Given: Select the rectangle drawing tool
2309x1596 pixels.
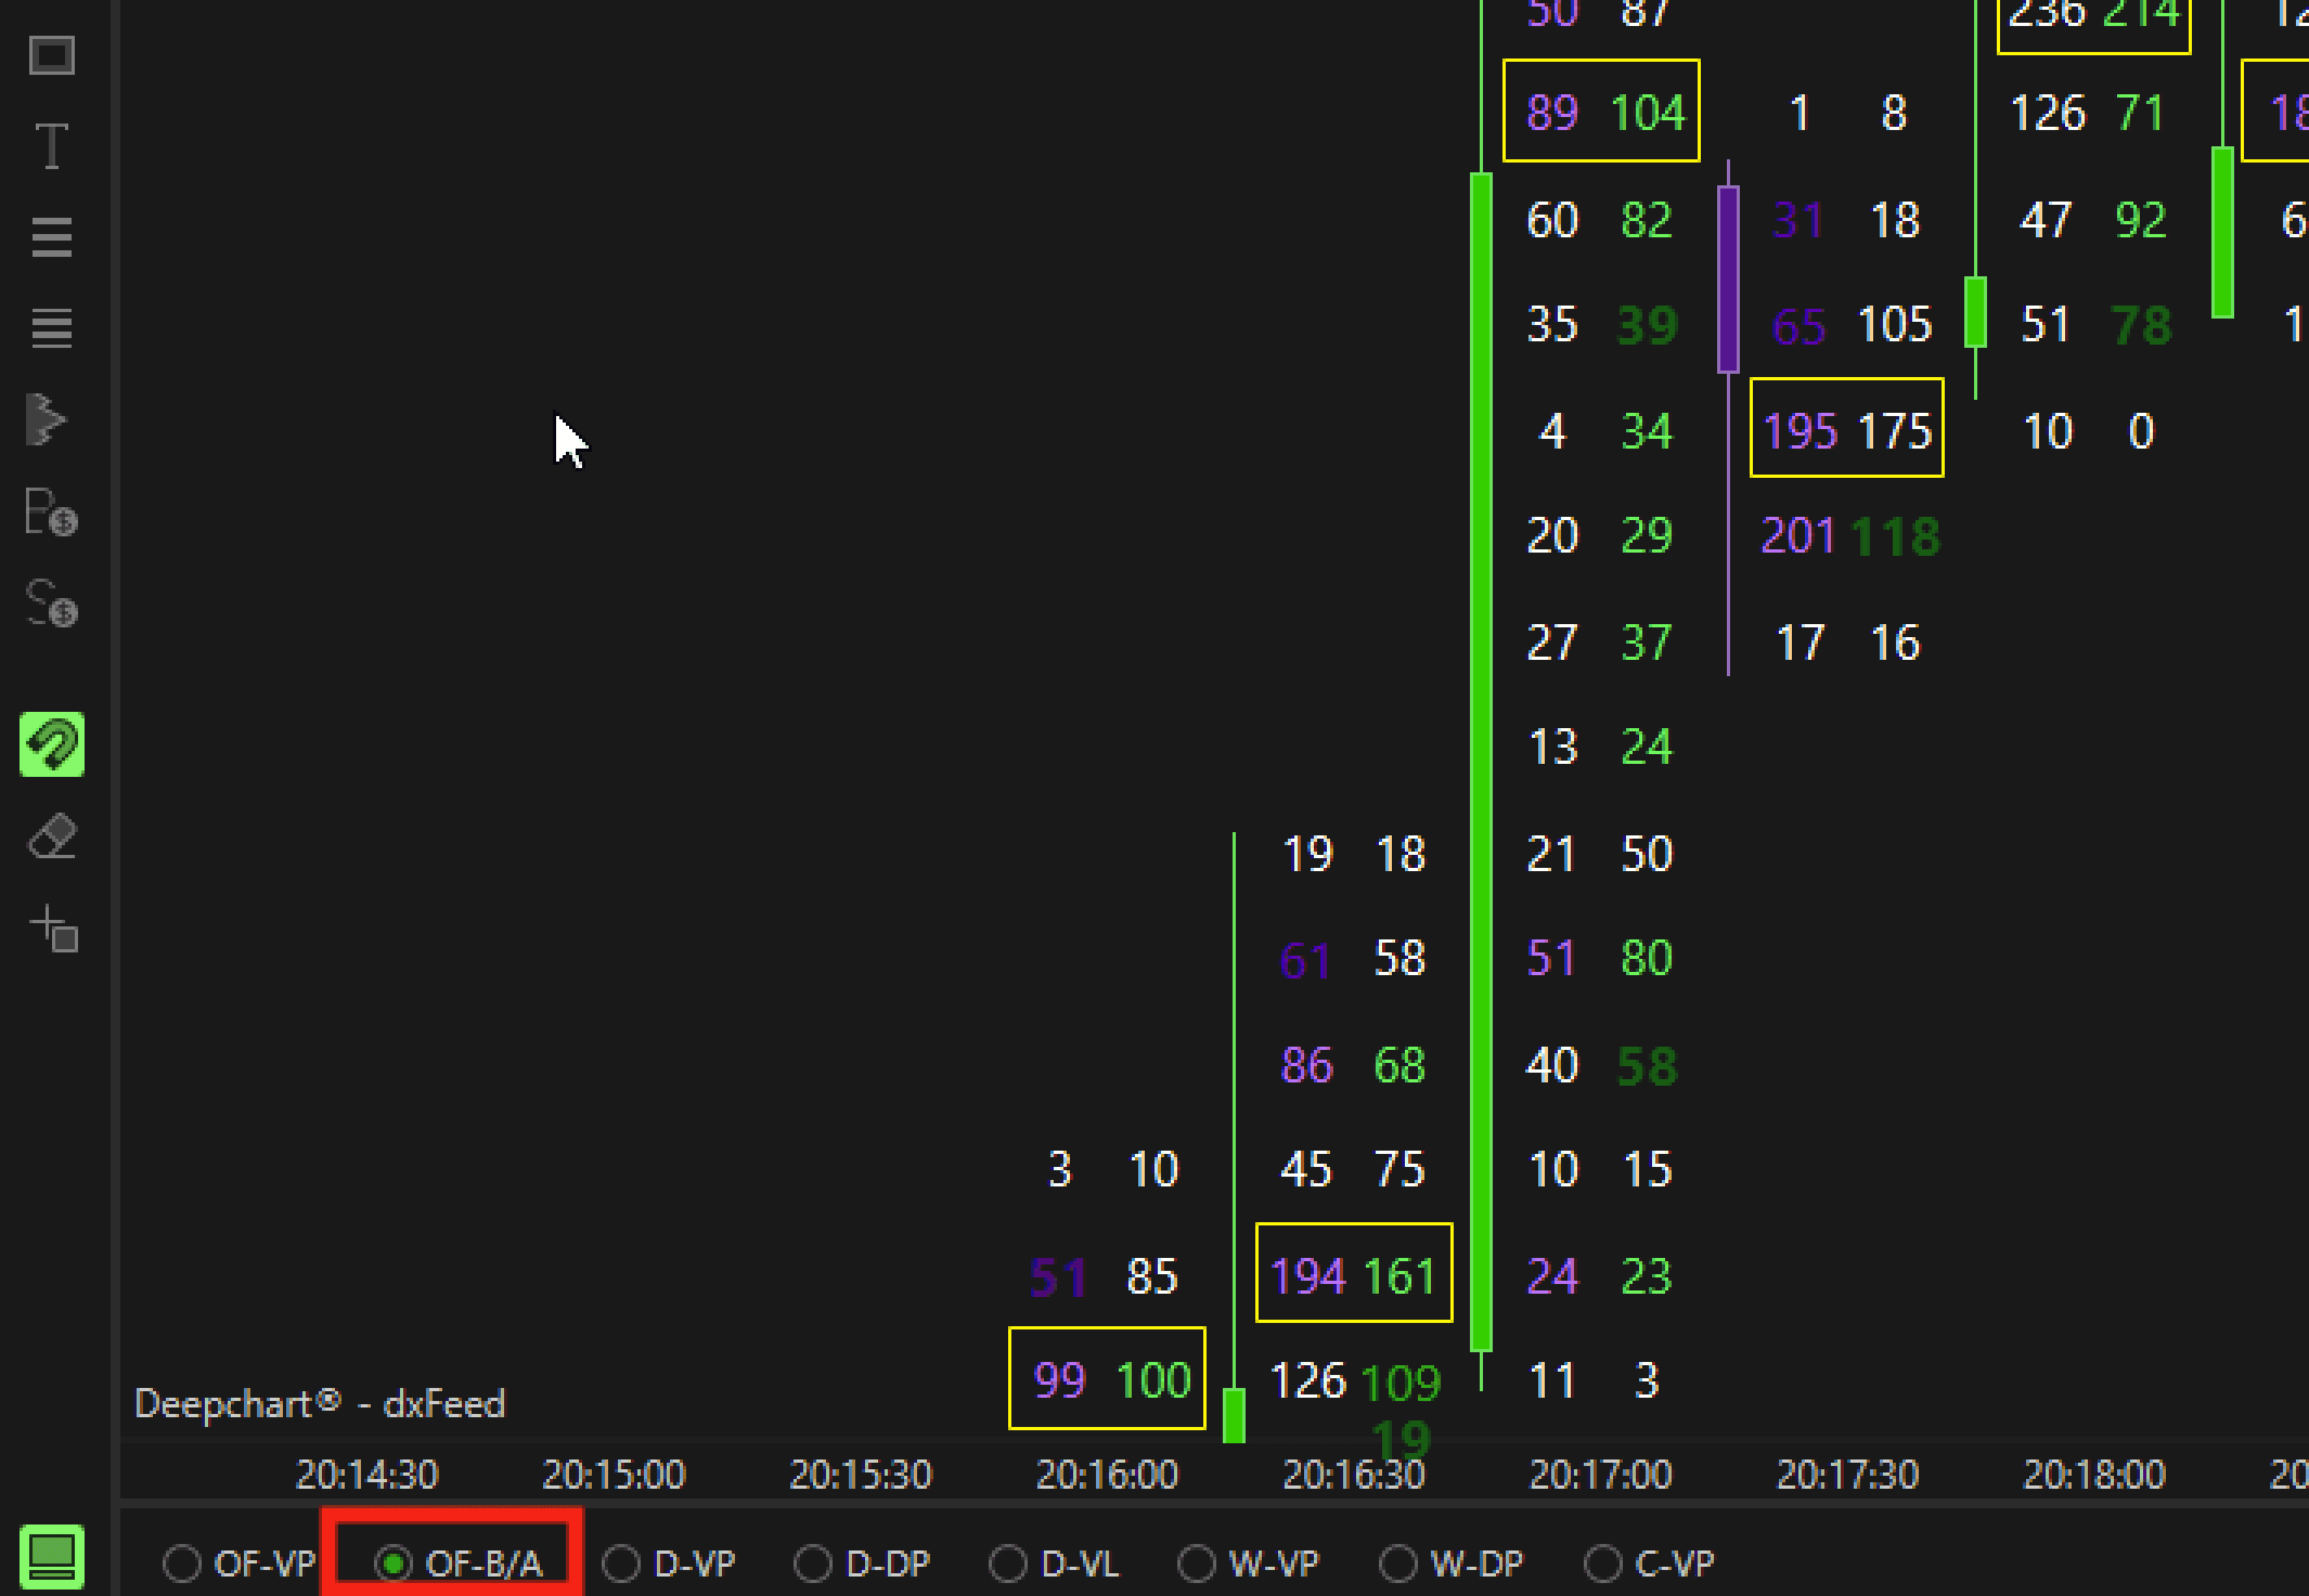Looking at the screenshot, I should 52,55.
